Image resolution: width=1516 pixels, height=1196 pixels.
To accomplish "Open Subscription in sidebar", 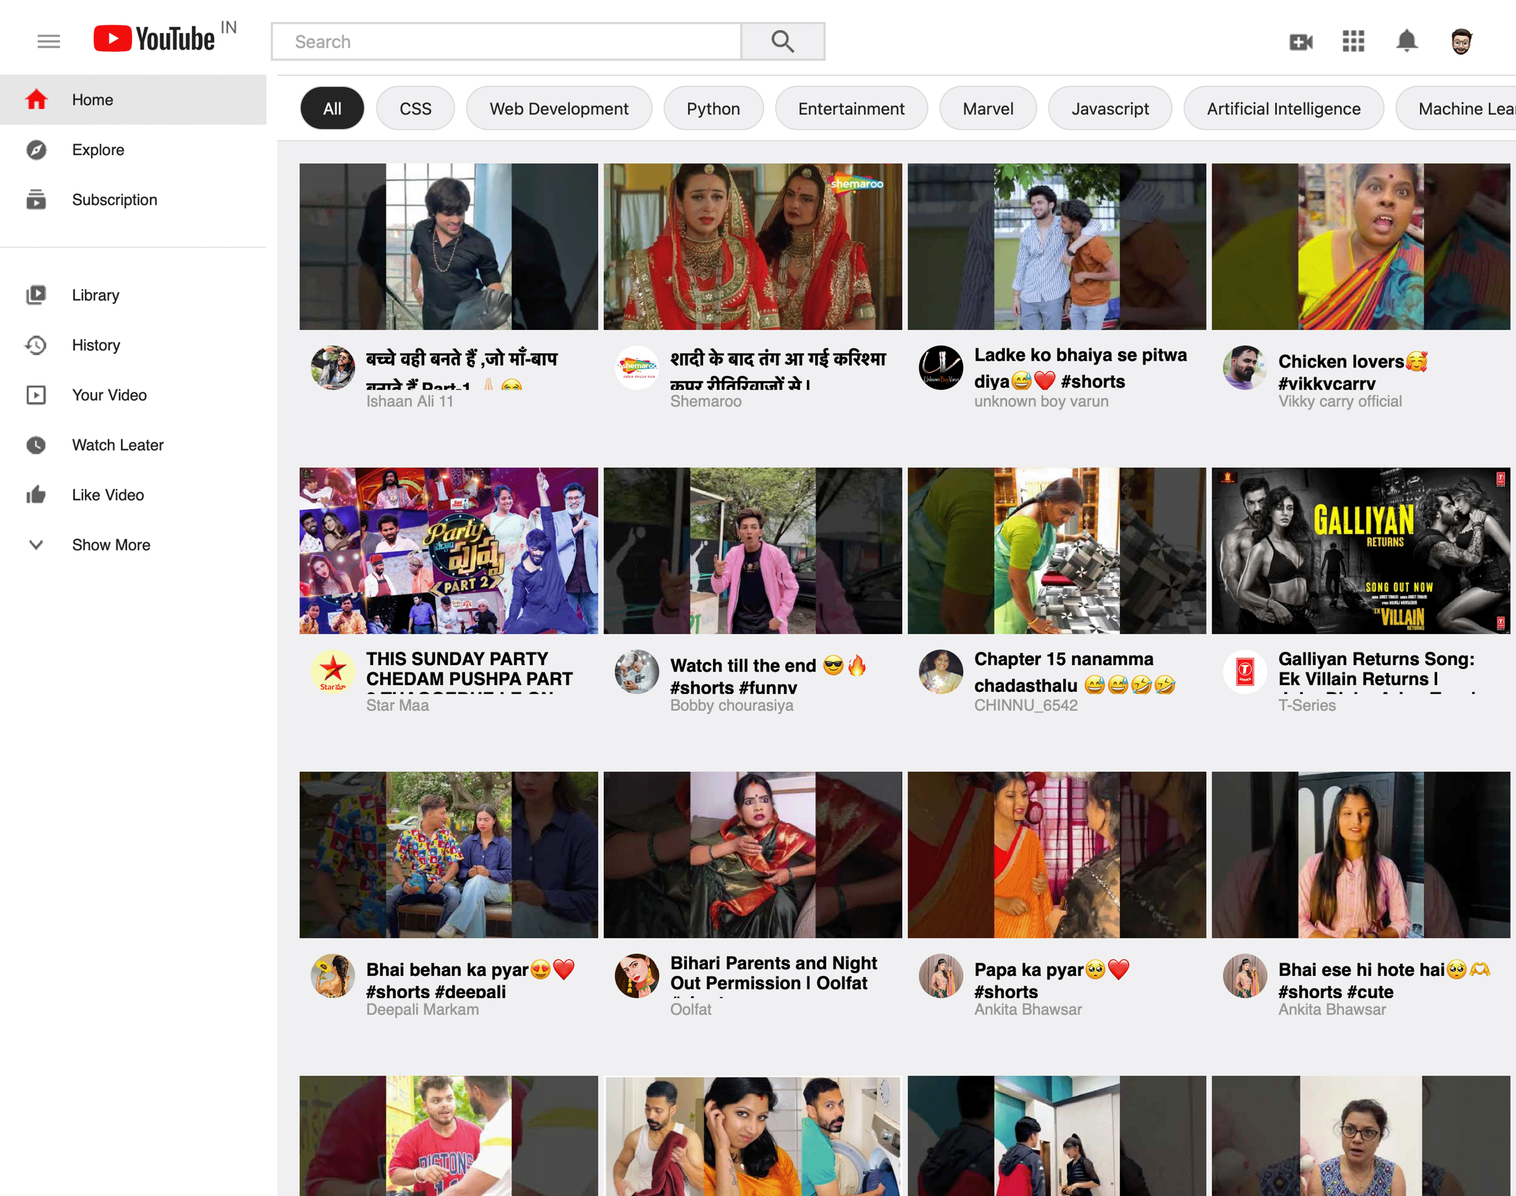I will click(133, 200).
